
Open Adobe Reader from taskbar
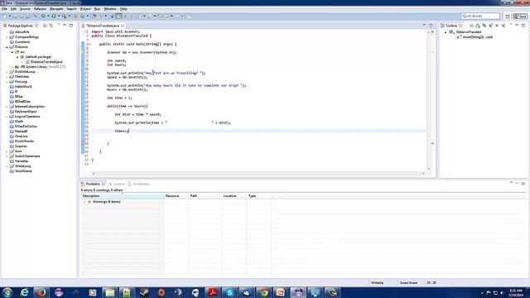213,292
